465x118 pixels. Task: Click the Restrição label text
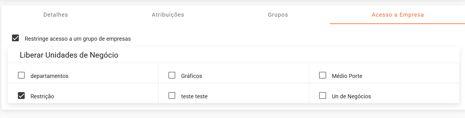(x=42, y=96)
